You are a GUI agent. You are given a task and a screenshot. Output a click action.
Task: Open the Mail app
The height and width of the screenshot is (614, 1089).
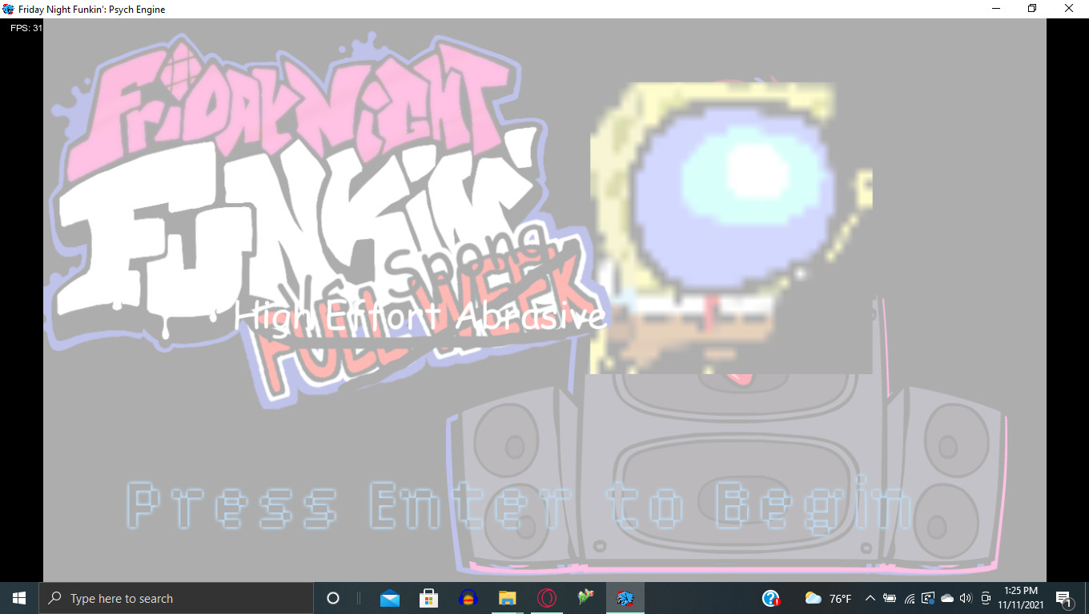coord(389,597)
